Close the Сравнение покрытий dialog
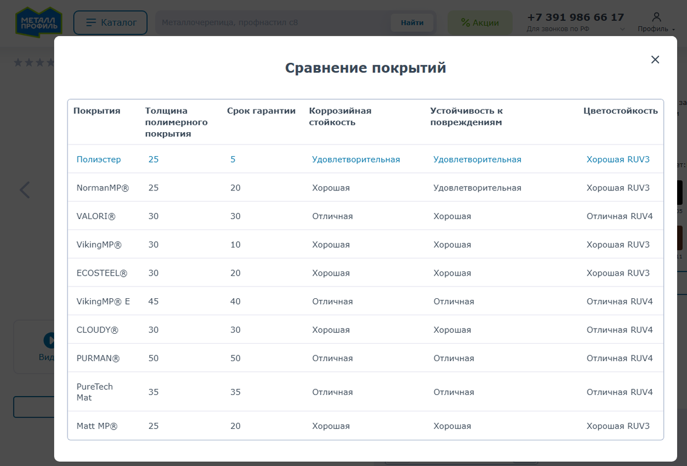This screenshot has width=687, height=466. pos(655,59)
